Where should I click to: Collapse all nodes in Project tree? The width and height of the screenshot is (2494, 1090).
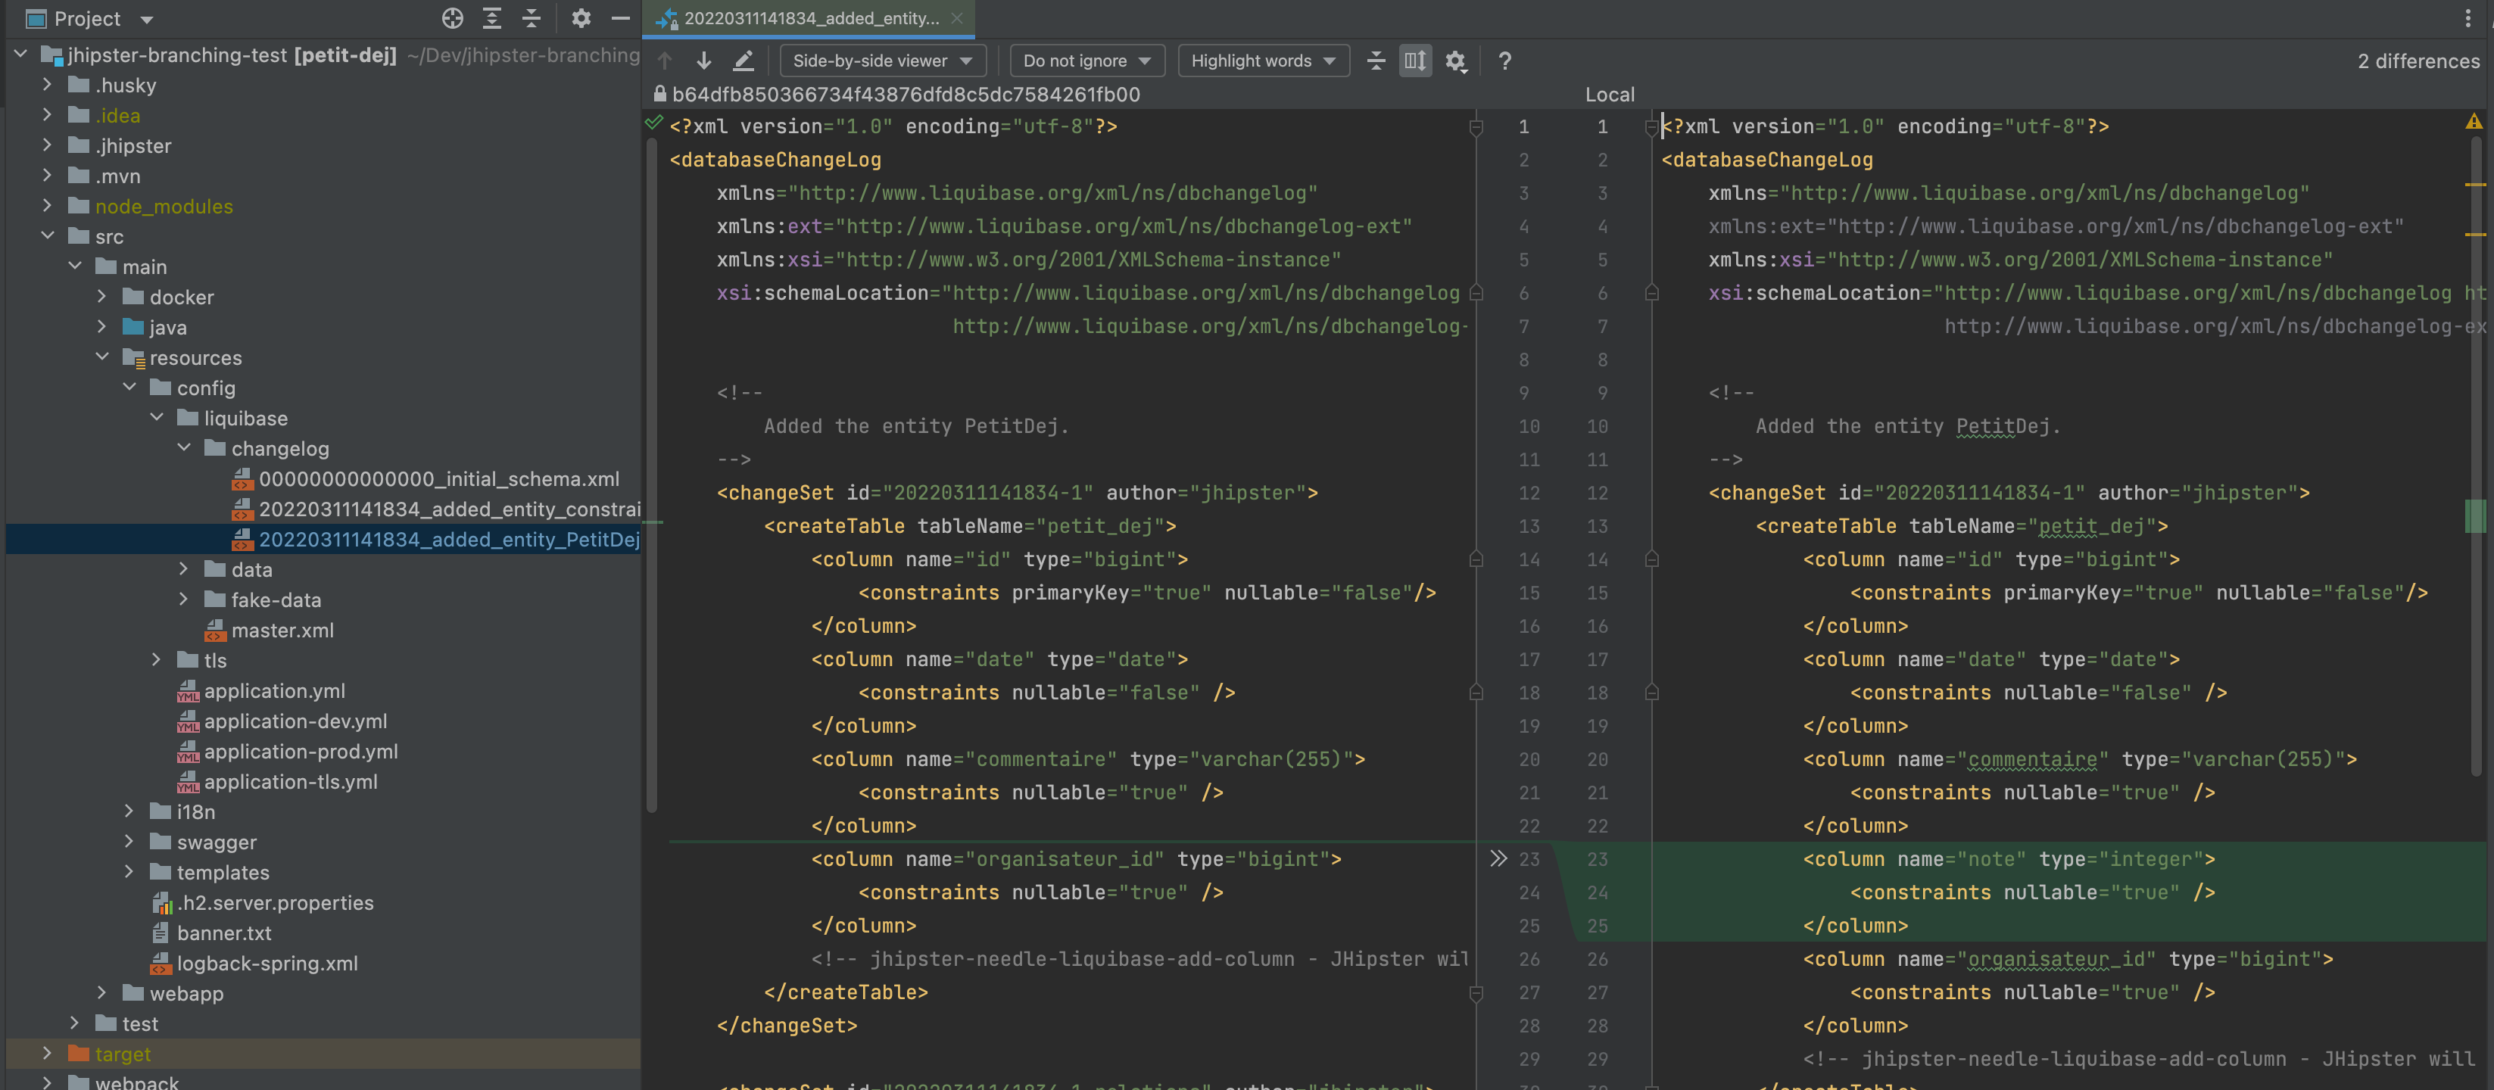coord(532,18)
